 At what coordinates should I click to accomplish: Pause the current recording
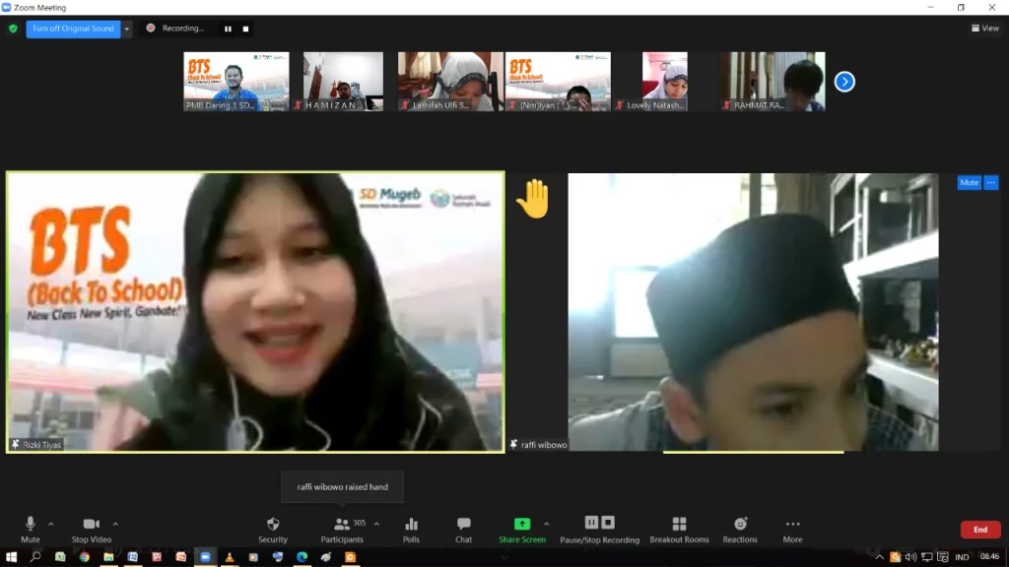pos(228,29)
